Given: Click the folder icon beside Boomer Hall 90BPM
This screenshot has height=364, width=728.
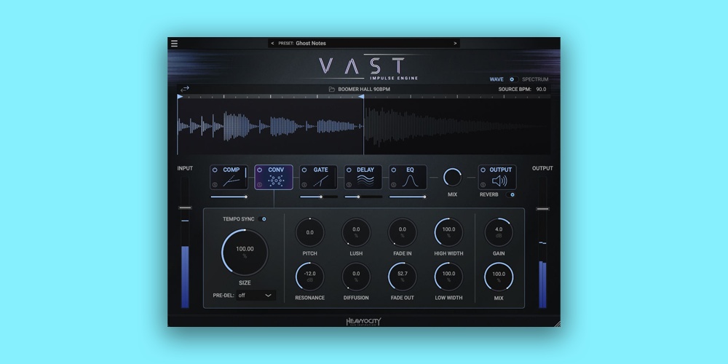Looking at the screenshot, I should coord(331,90).
